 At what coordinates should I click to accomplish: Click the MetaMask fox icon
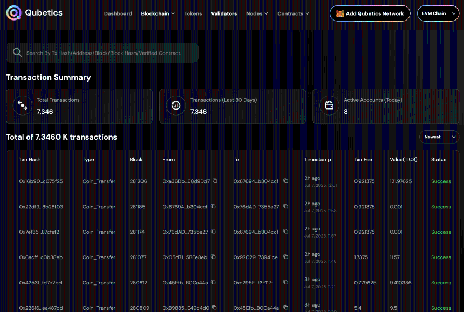pyautogui.click(x=340, y=13)
